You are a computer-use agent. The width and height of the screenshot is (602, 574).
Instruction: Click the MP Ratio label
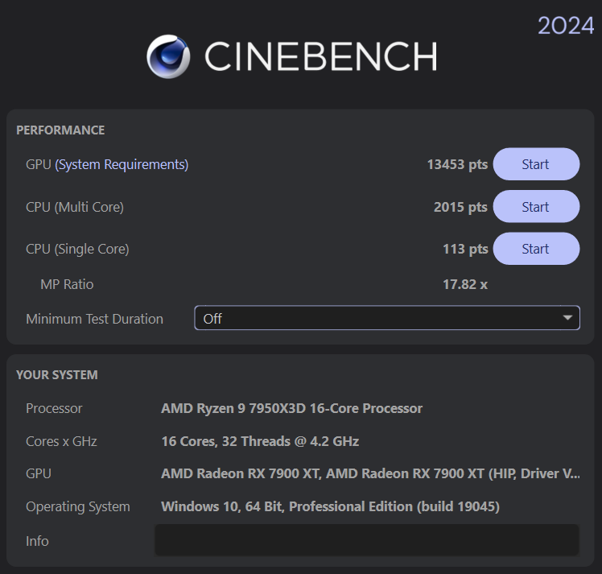coord(67,284)
